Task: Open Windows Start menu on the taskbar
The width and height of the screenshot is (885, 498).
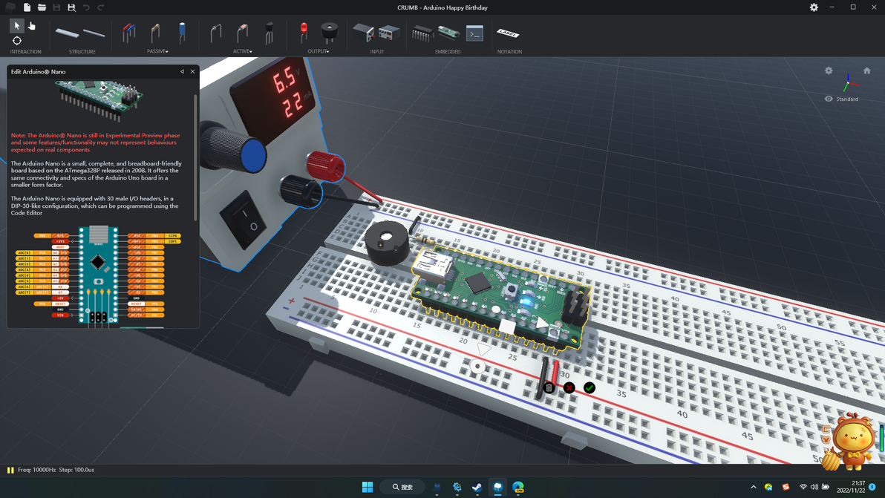Action: 367,487
